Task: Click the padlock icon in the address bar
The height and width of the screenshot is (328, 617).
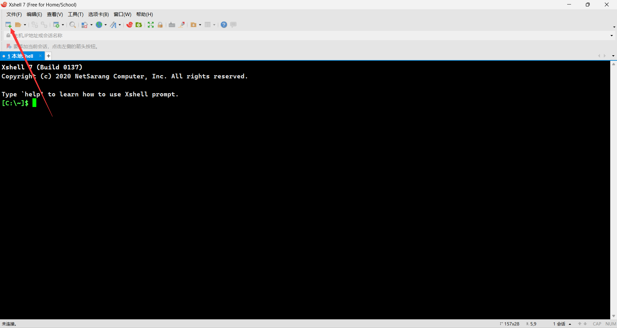Action: coord(8,35)
